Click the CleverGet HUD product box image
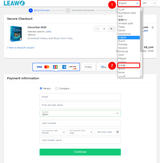The width and height of the screenshot is (160, 163). point(16,34)
